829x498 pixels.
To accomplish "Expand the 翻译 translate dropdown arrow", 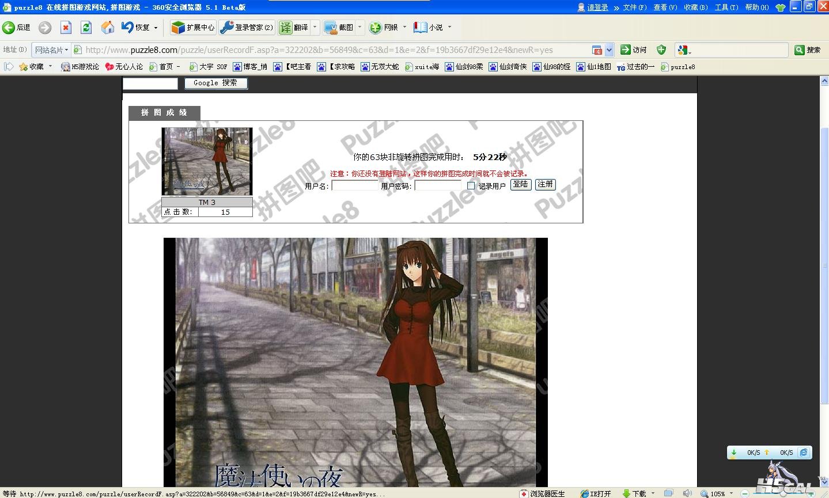I will click(x=315, y=27).
